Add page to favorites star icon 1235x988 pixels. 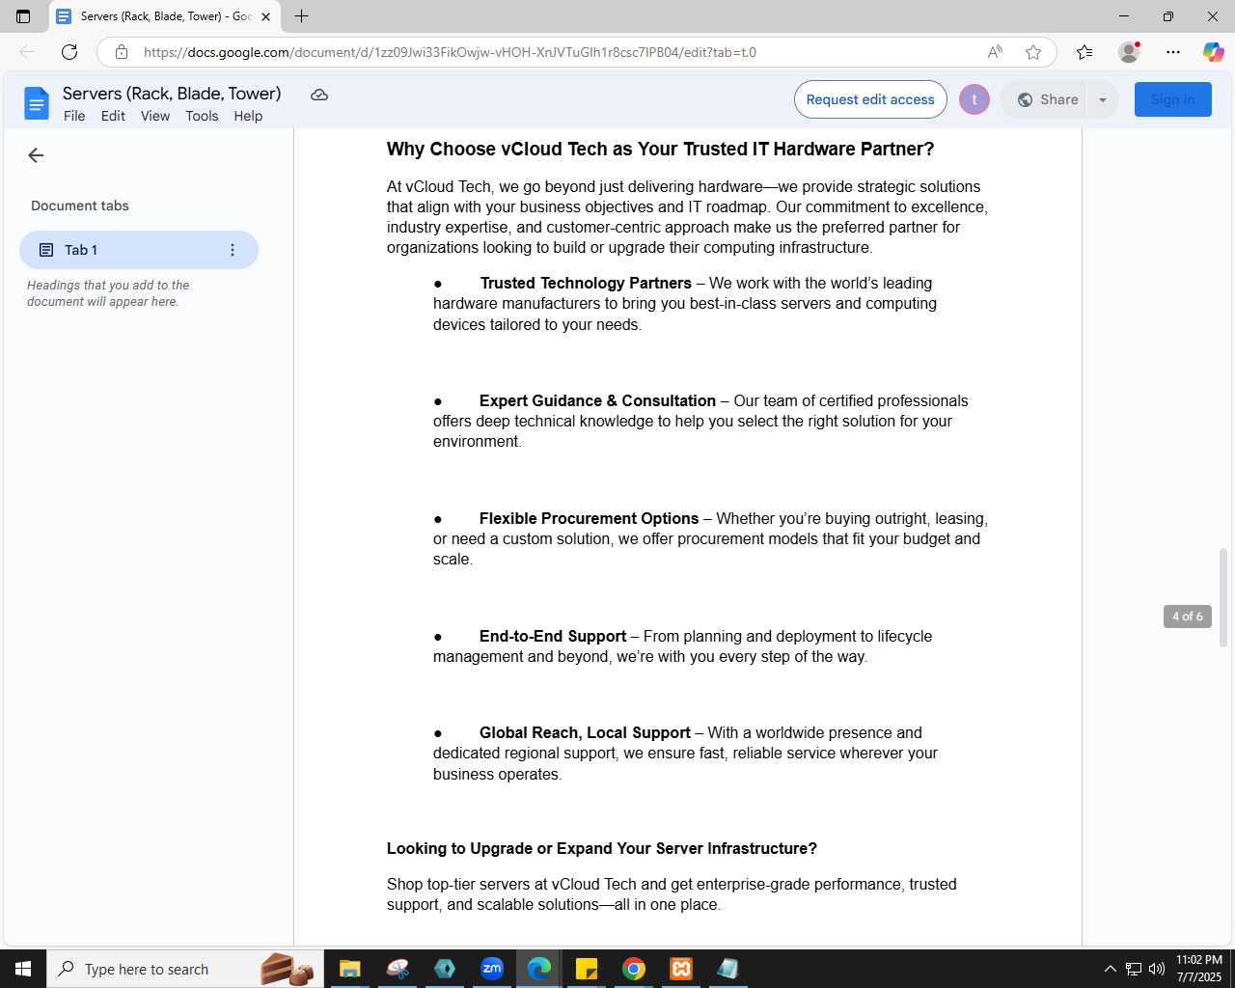pos(1033,52)
